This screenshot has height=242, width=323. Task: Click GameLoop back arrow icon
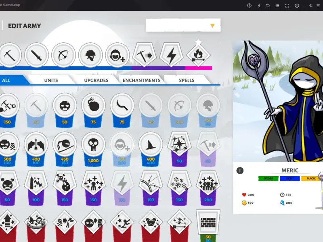pyautogui.click(x=268, y=6)
